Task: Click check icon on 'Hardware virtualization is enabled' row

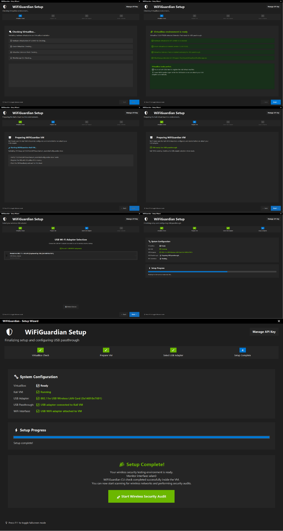Action: coord(153,41)
